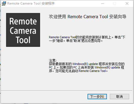Screen dimensions: 134x104
Task: Click the 下一步(N) button to continue
Action: click(x=97, y=97)
